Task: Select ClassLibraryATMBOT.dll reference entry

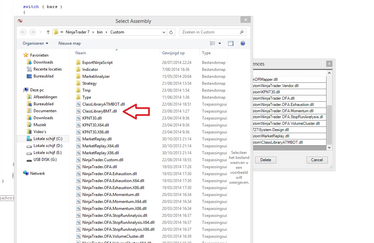Action: click(289, 142)
